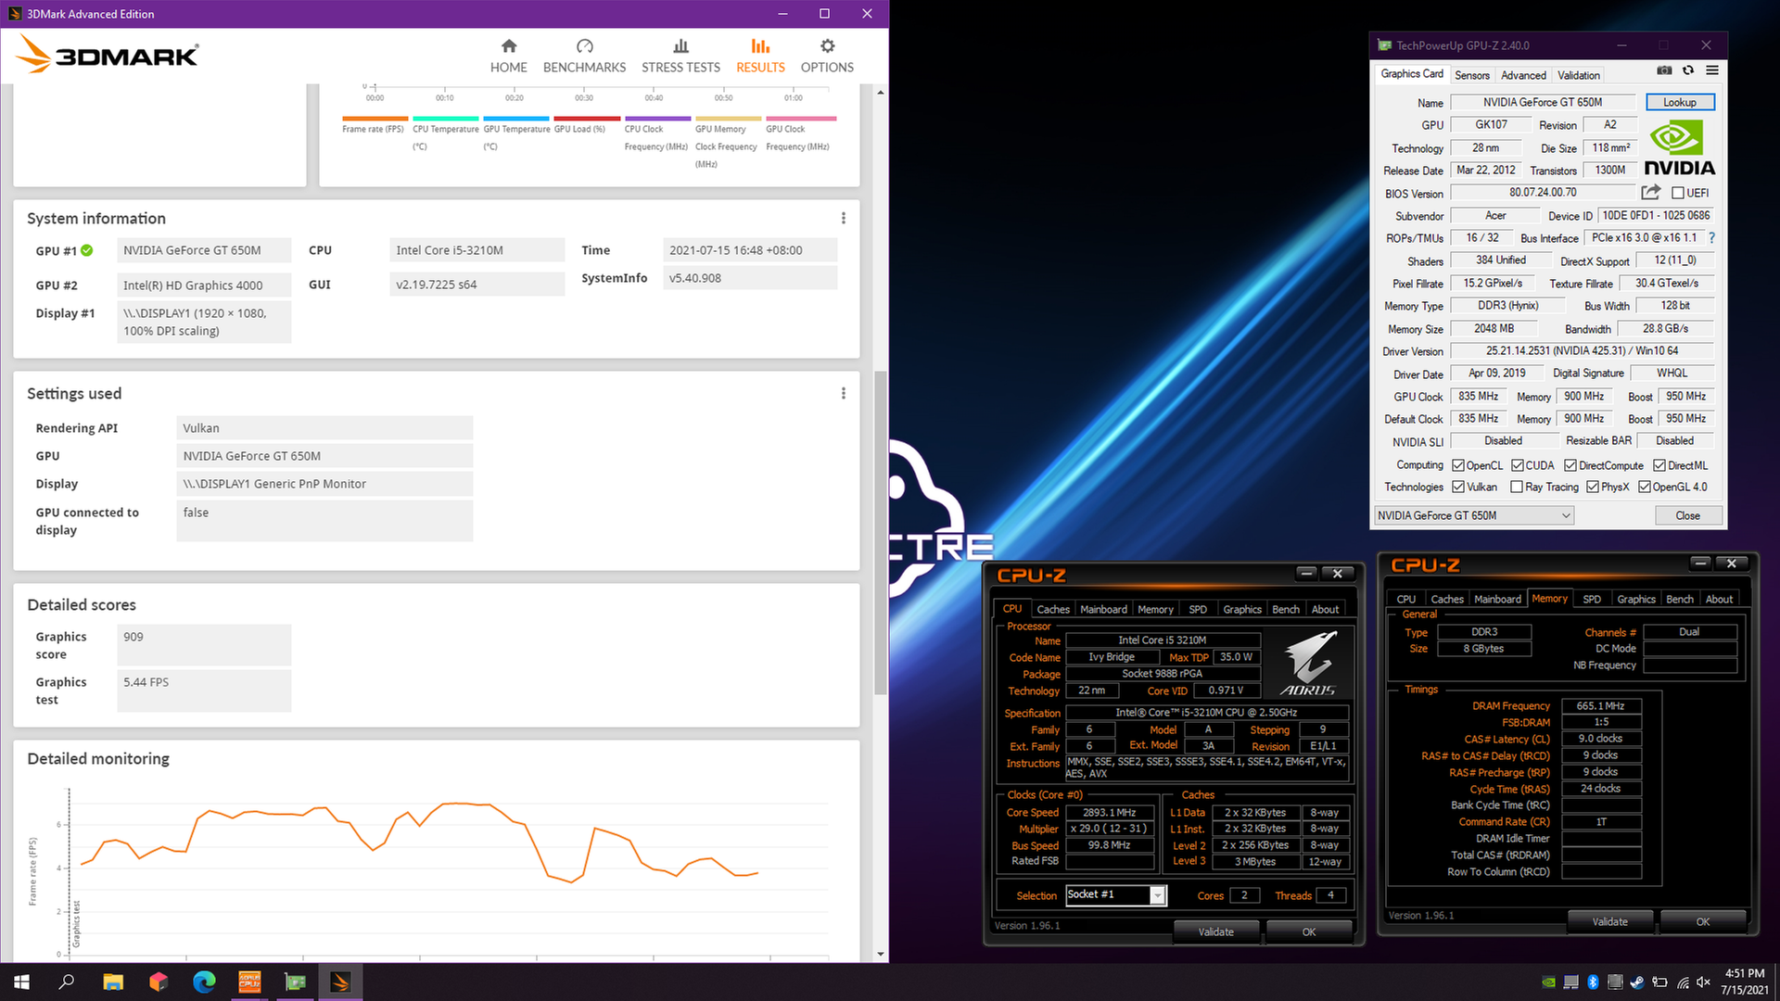Toggle the OpenCL checkbox in GPU-Z
The width and height of the screenshot is (1780, 1001).
point(1458,465)
